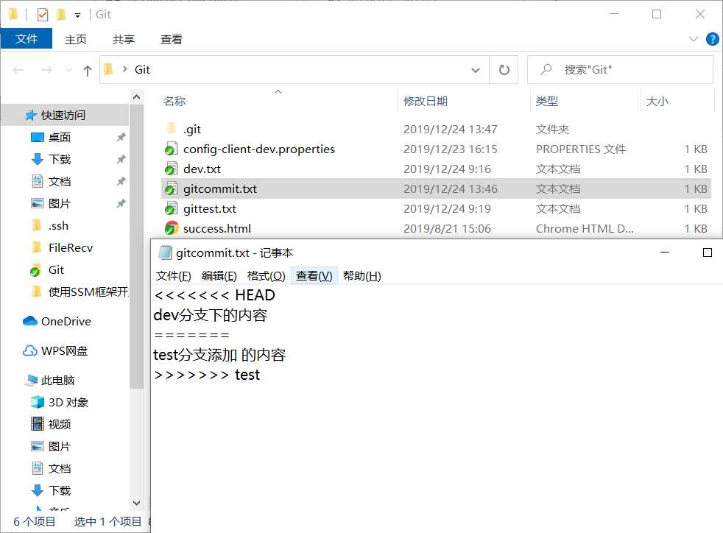This screenshot has height=533, width=723.
Task: Open the 文件 ribbon tab
Action: click(27, 39)
